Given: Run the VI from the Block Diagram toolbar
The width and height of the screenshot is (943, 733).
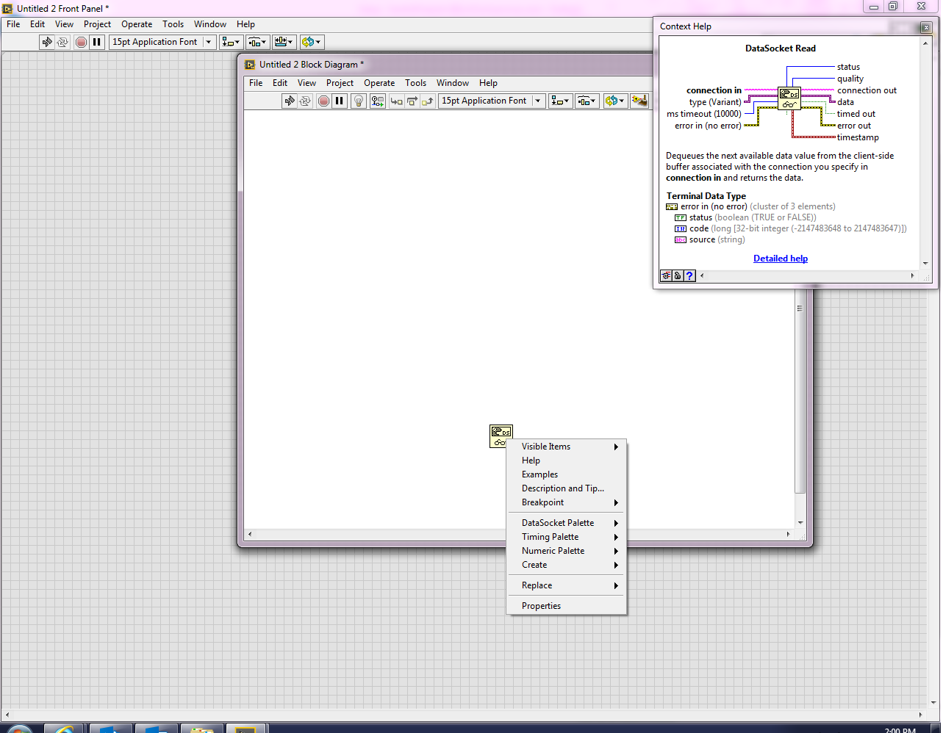Looking at the screenshot, I should coord(290,101).
